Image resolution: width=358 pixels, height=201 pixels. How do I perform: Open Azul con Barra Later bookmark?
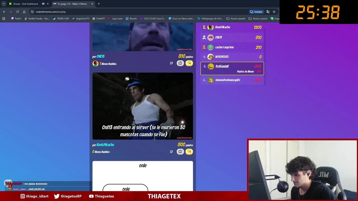point(181,18)
